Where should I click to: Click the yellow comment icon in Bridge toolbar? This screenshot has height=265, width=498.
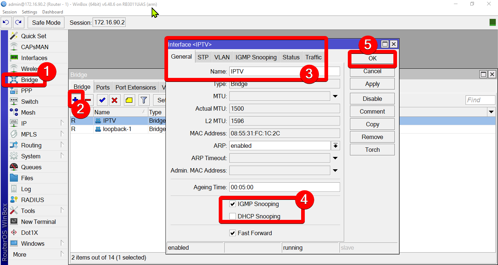[129, 100]
